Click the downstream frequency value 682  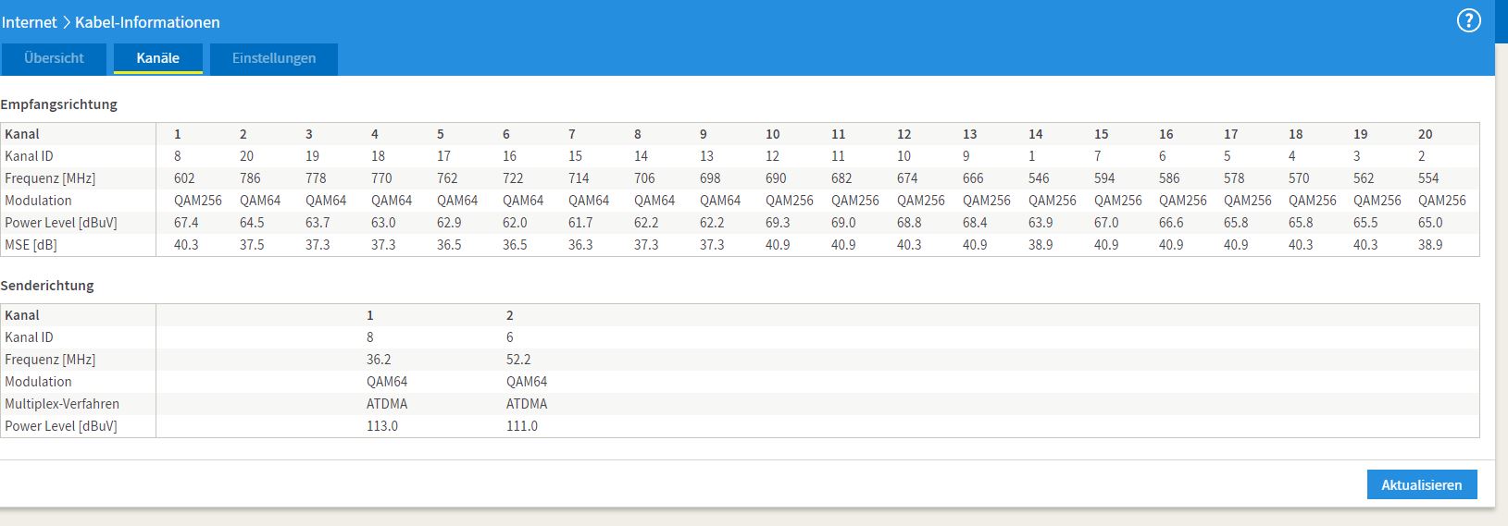(x=841, y=178)
